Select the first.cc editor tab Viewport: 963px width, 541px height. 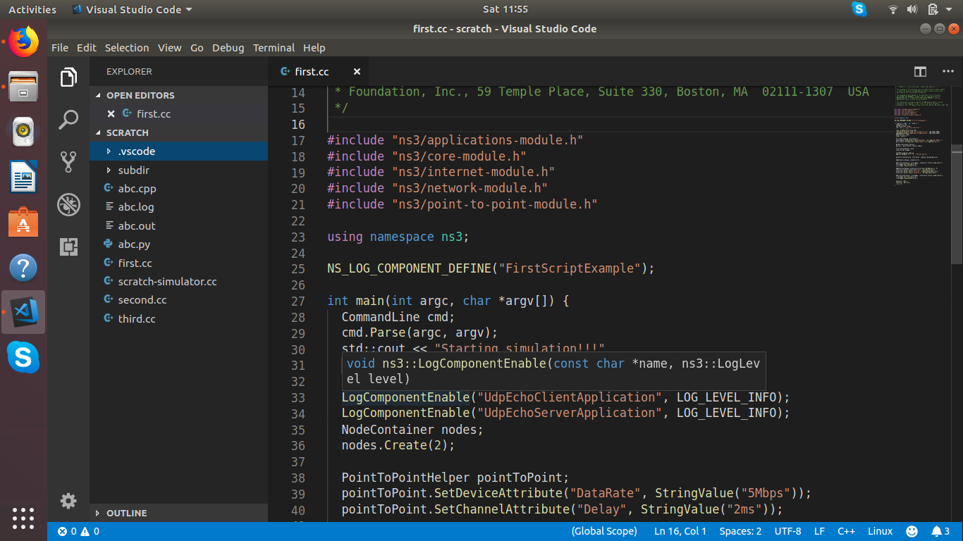pyautogui.click(x=310, y=71)
